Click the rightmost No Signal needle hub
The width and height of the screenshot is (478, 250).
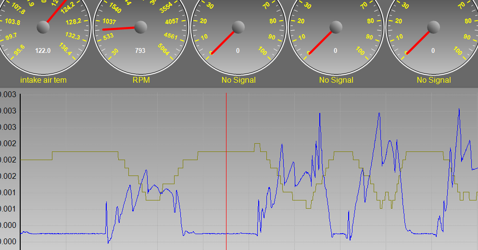click(x=433, y=27)
